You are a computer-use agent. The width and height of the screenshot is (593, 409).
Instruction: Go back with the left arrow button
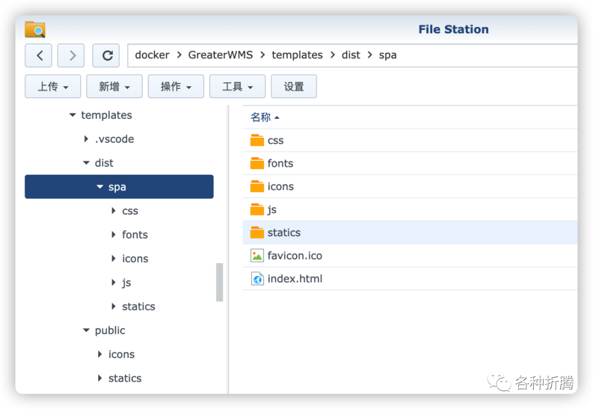pos(38,55)
